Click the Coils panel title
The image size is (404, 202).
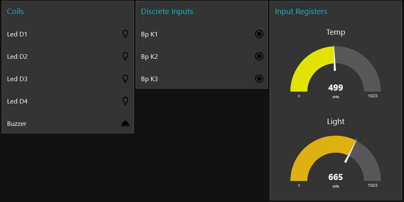(15, 11)
